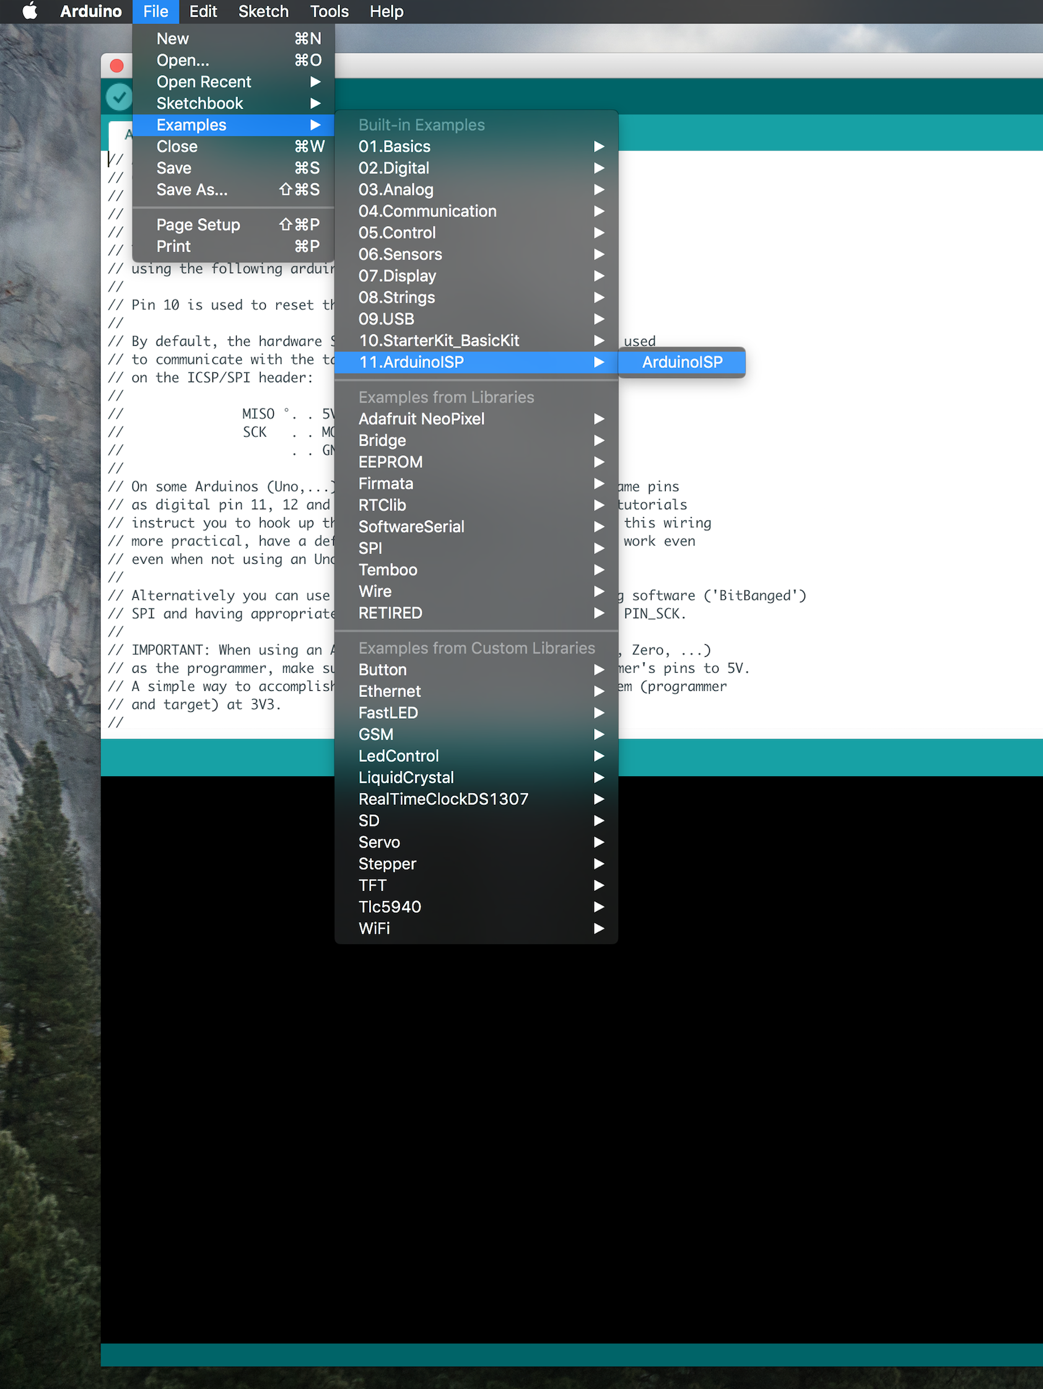Expand the 04.Communication examples submenu
Image resolution: width=1043 pixels, height=1389 pixels.
[427, 211]
